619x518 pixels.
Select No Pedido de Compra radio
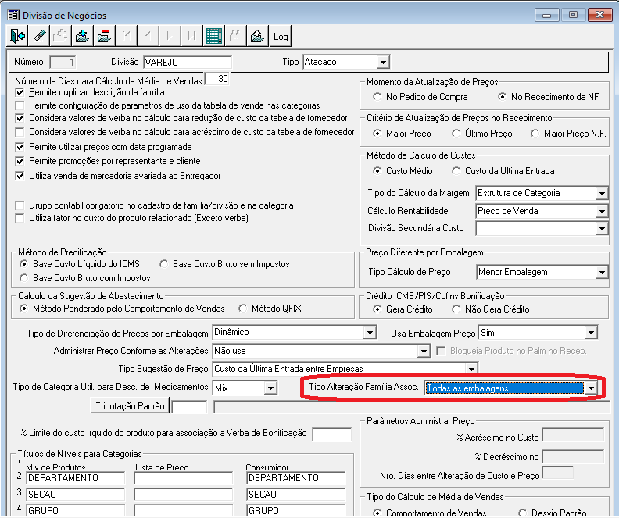pyautogui.click(x=377, y=97)
